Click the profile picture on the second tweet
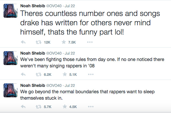The width and height of the screenshot is (171, 113). [x=10, y=58]
